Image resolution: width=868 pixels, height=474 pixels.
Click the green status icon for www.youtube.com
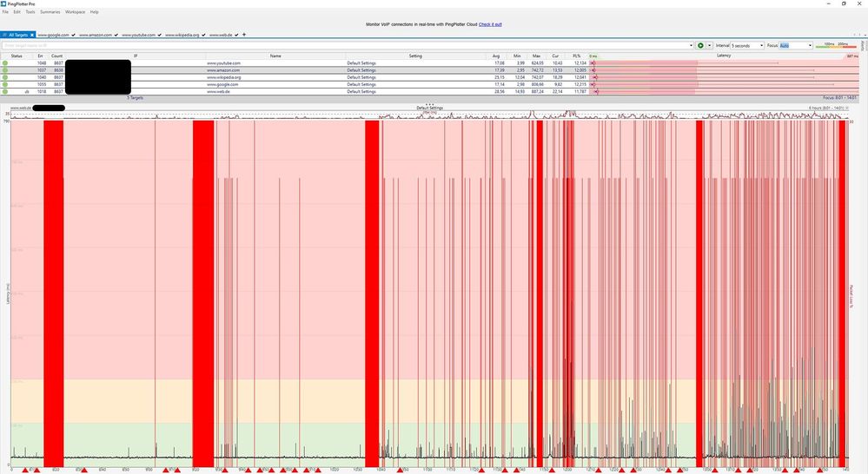click(5, 63)
